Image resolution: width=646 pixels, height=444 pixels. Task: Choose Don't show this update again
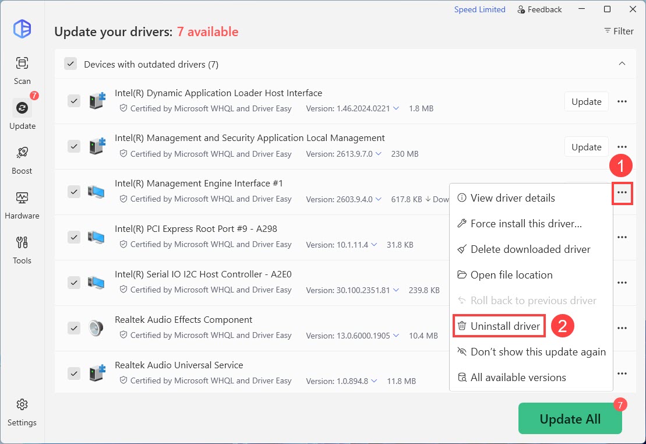pyautogui.click(x=531, y=352)
